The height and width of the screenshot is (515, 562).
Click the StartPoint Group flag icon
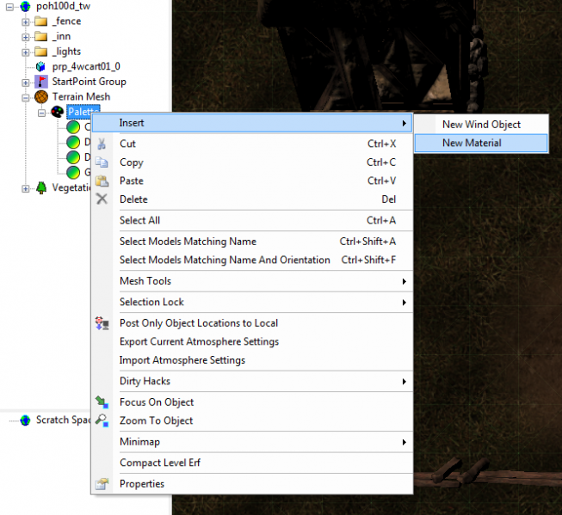click(40, 82)
